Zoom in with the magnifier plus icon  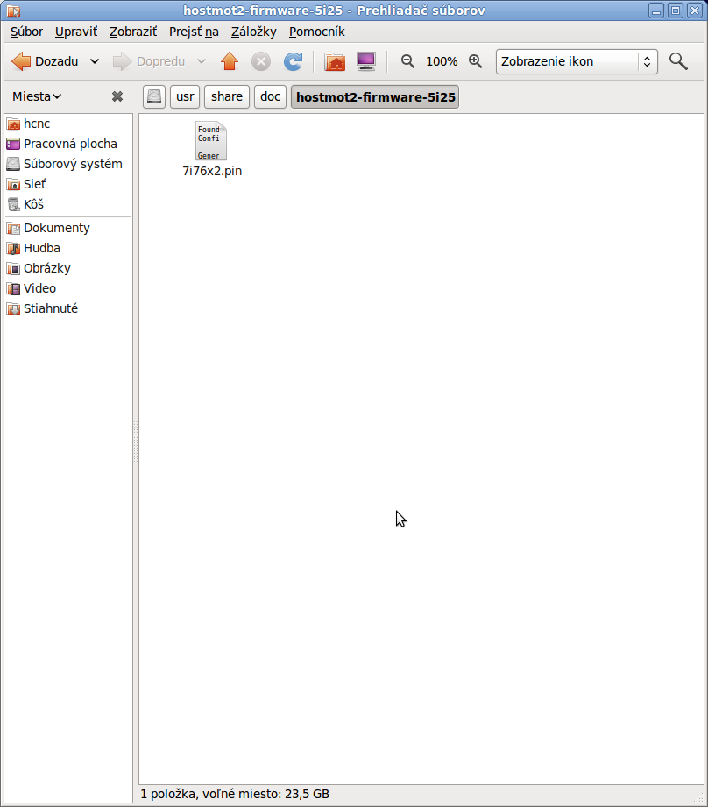point(475,61)
